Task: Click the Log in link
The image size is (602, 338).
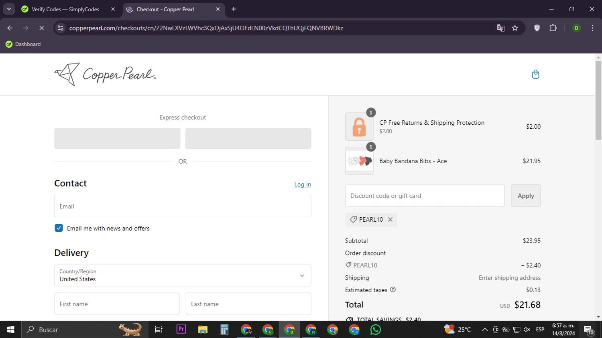Action: [303, 184]
